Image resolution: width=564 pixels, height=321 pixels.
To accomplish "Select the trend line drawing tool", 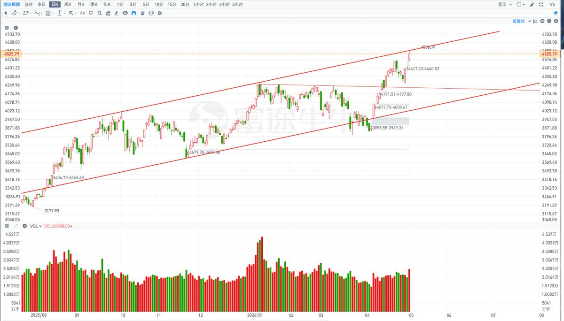I will click(14, 13).
